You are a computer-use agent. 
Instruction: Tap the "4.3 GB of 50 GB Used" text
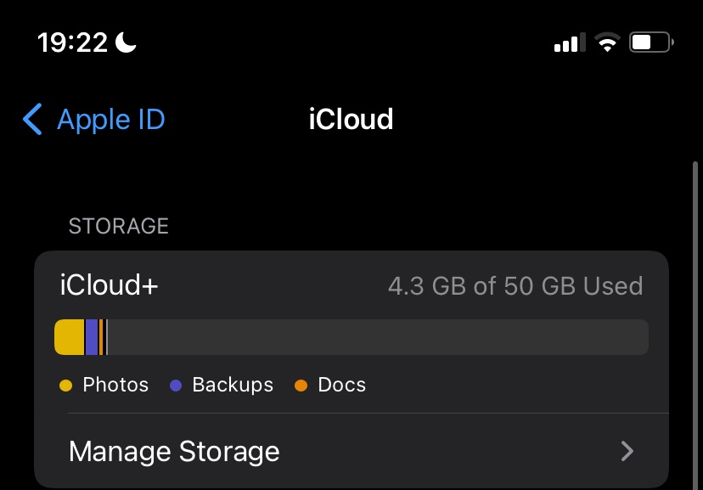pos(515,286)
